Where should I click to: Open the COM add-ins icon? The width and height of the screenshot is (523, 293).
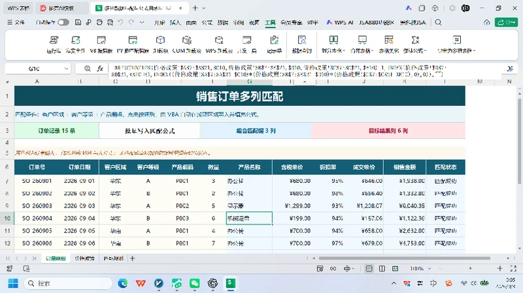click(187, 40)
